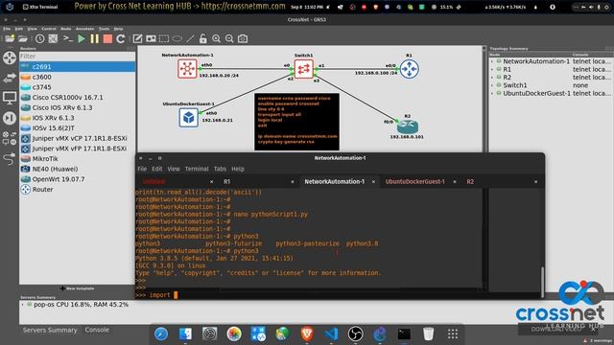Switch to the Console tab at bottom
Viewport: 614px width, 345px height.
click(97, 330)
